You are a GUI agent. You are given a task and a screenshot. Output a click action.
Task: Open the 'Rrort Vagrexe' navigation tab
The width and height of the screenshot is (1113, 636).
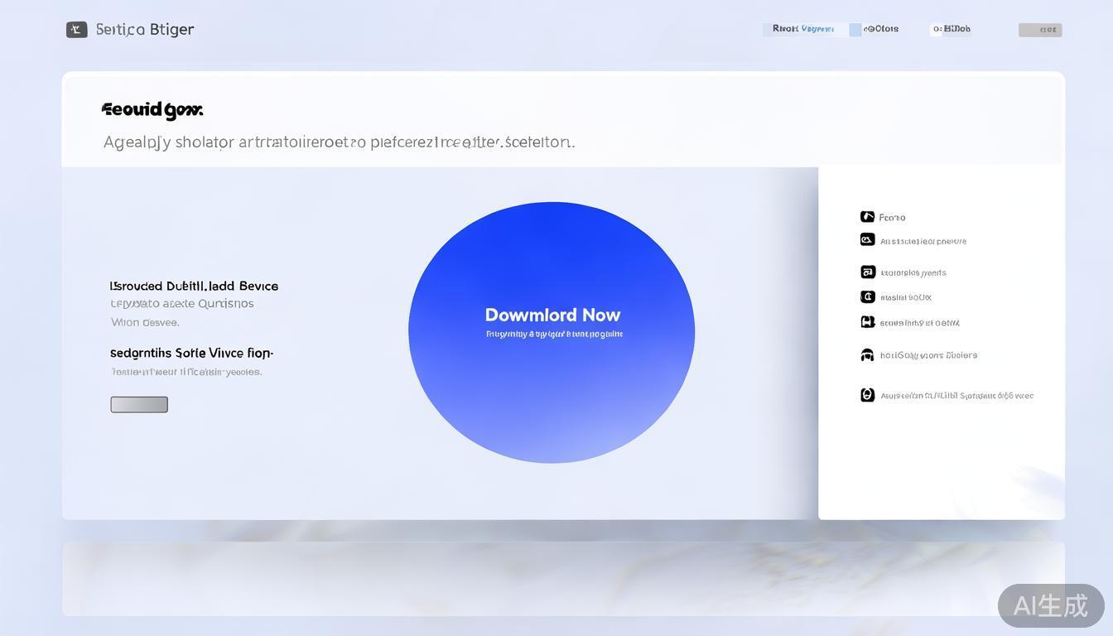coord(803,29)
